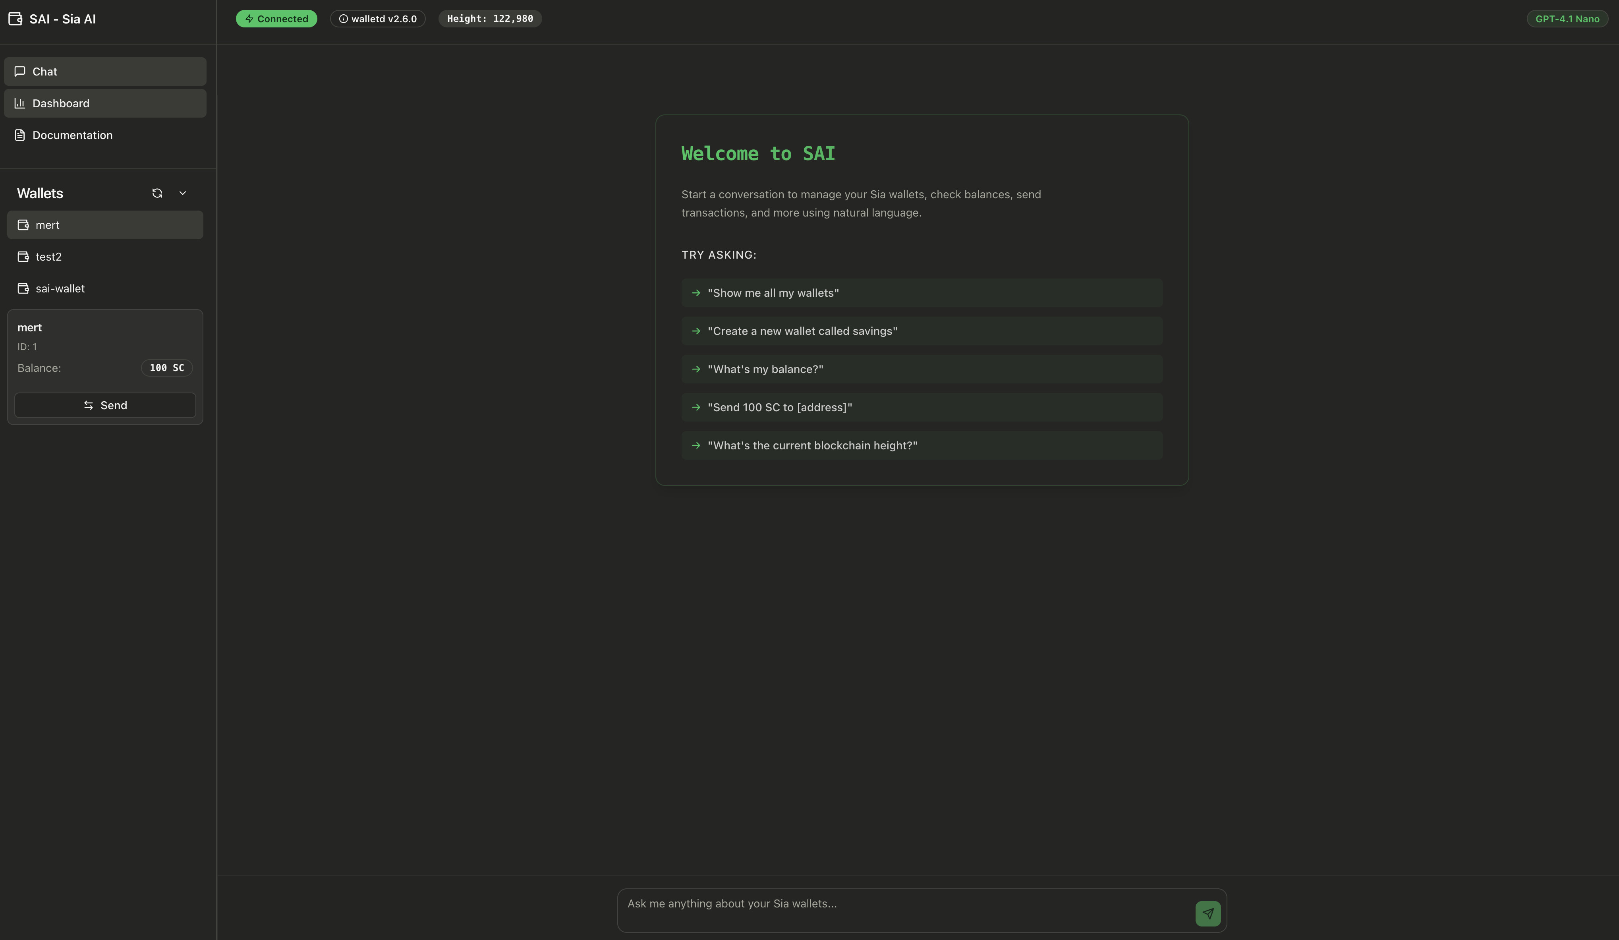Click the walletd v2.6.0 version badge
The height and width of the screenshot is (940, 1619).
tap(378, 19)
